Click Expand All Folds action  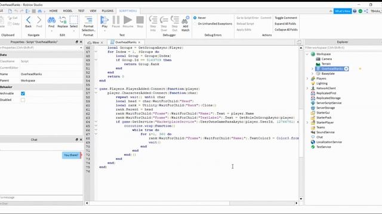click(285, 24)
